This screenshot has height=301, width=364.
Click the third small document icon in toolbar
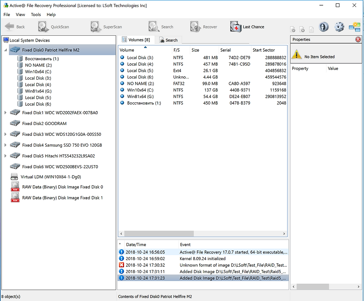[311, 29]
